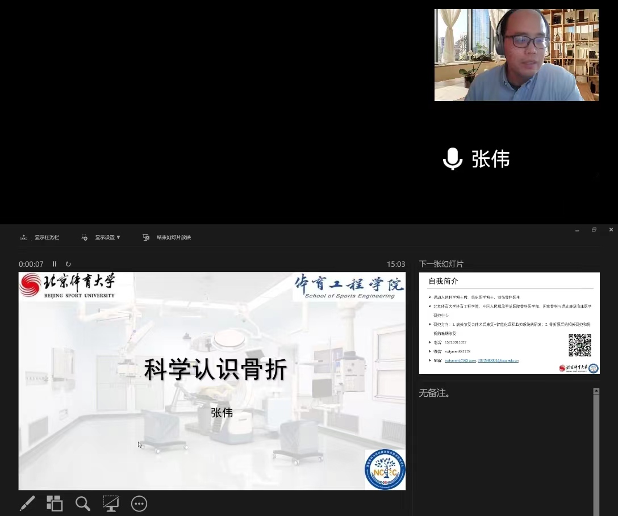Minimize the presenter view window

[577, 230]
